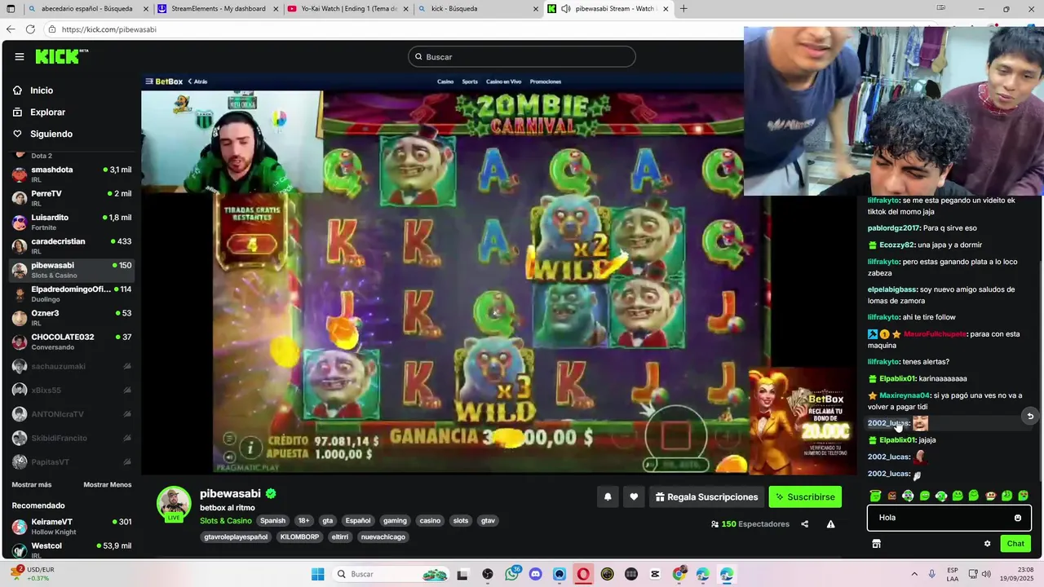
Task: Open offline channel sachauzumaki
Action: tap(72, 366)
